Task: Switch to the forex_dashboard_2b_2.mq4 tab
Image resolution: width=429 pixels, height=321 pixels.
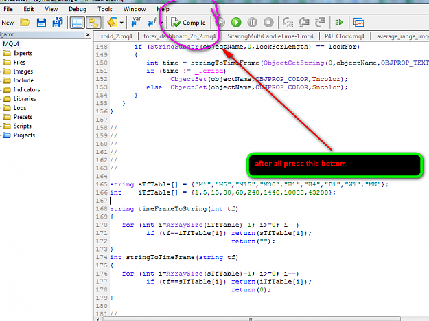Action: [179, 36]
